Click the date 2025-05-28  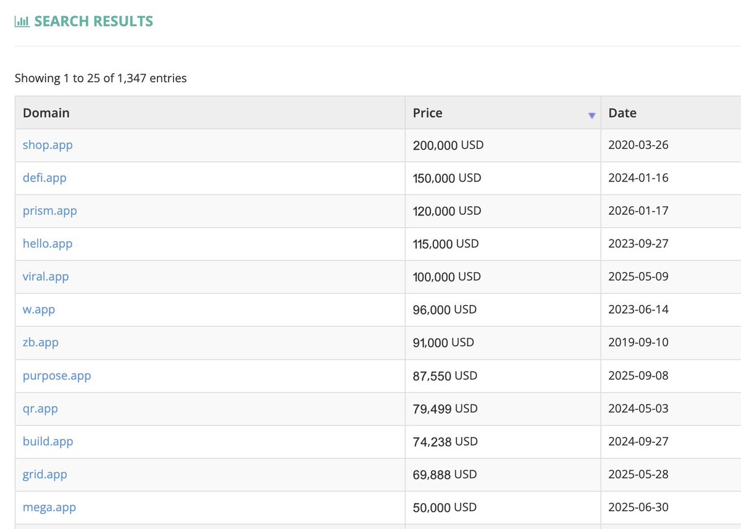coord(638,474)
